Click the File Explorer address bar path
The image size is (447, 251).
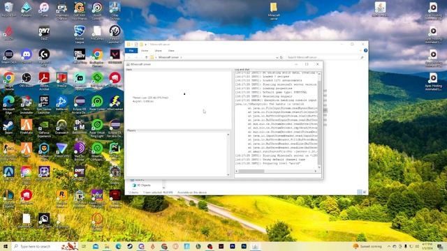point(169,57)
